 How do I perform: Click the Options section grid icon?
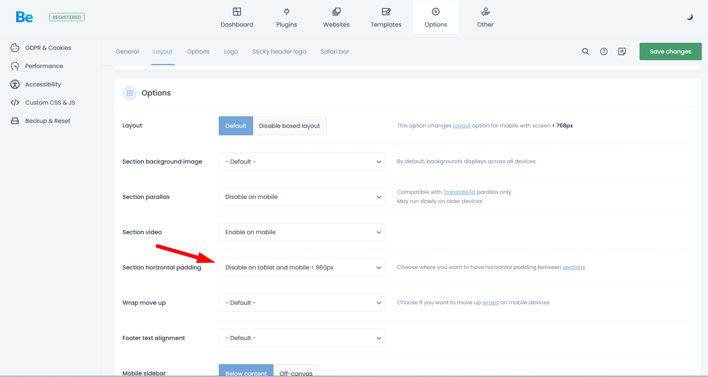(130, 93)
